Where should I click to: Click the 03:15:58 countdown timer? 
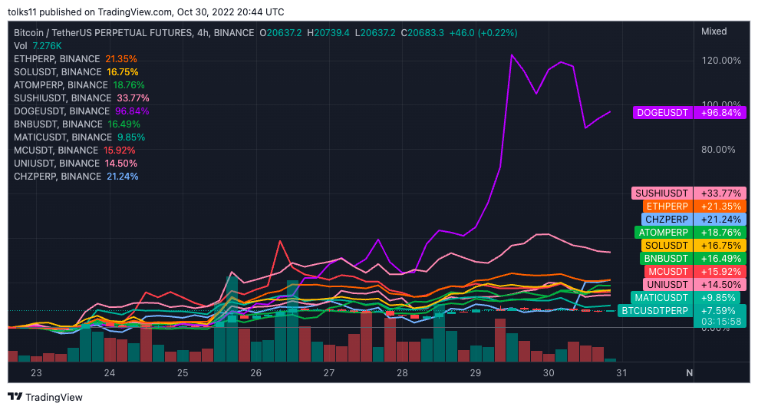click(x=720, y=322)
